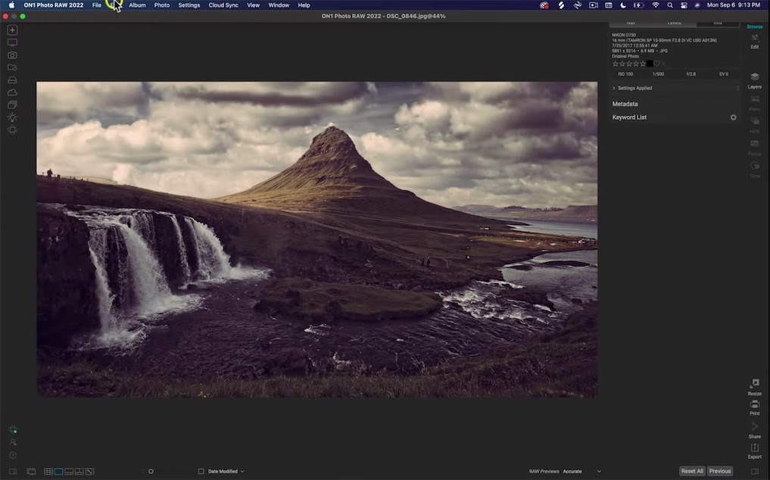Open the Window menu
The width and height of the screenshot is (770, 480).
[x=279, y=5]
